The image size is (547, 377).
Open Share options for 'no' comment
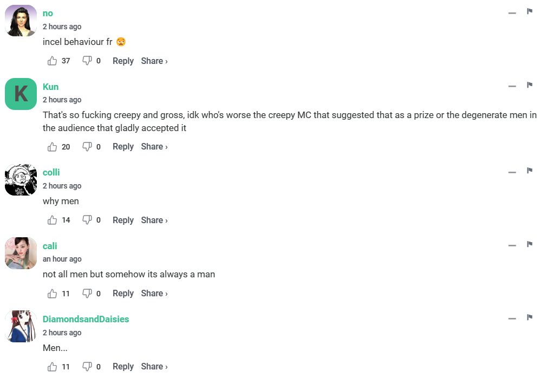pyautogui.click(x=154, y=61)
